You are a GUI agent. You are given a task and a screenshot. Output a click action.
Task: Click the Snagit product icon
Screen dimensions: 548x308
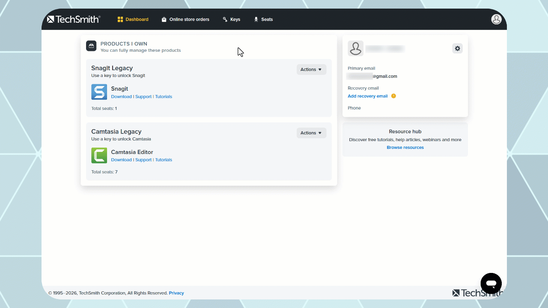coord(99,92)
